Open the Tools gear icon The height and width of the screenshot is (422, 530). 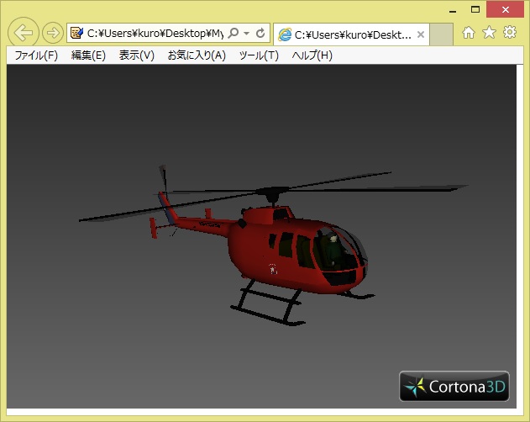click(509, 33)
